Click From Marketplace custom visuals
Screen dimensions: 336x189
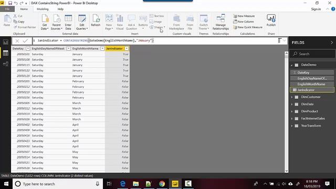(176, 22)
